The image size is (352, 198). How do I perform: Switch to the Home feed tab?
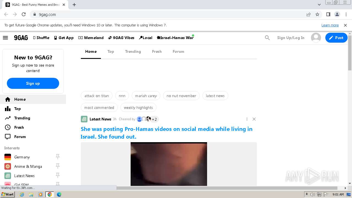tap(91, 51)
